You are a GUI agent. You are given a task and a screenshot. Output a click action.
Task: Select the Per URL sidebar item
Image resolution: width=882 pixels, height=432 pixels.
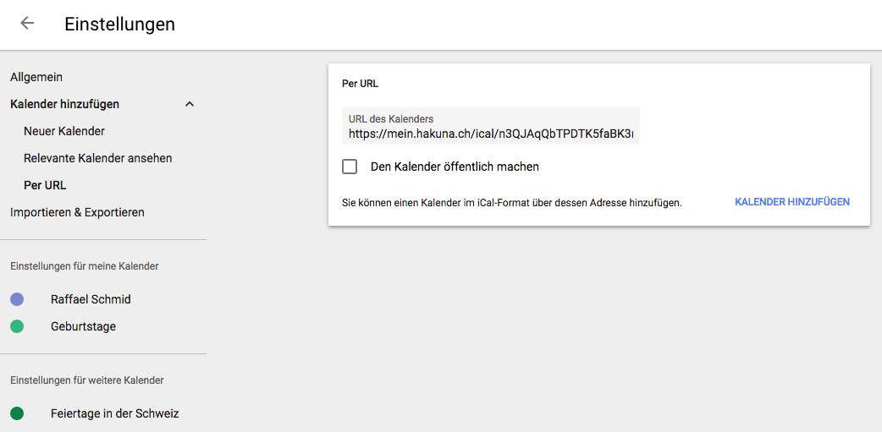[45, 185]
